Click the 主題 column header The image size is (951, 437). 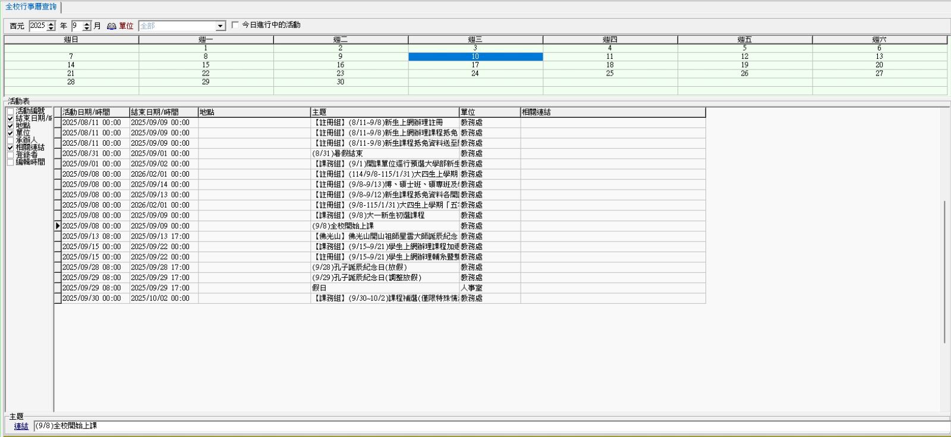coord(384,112)
